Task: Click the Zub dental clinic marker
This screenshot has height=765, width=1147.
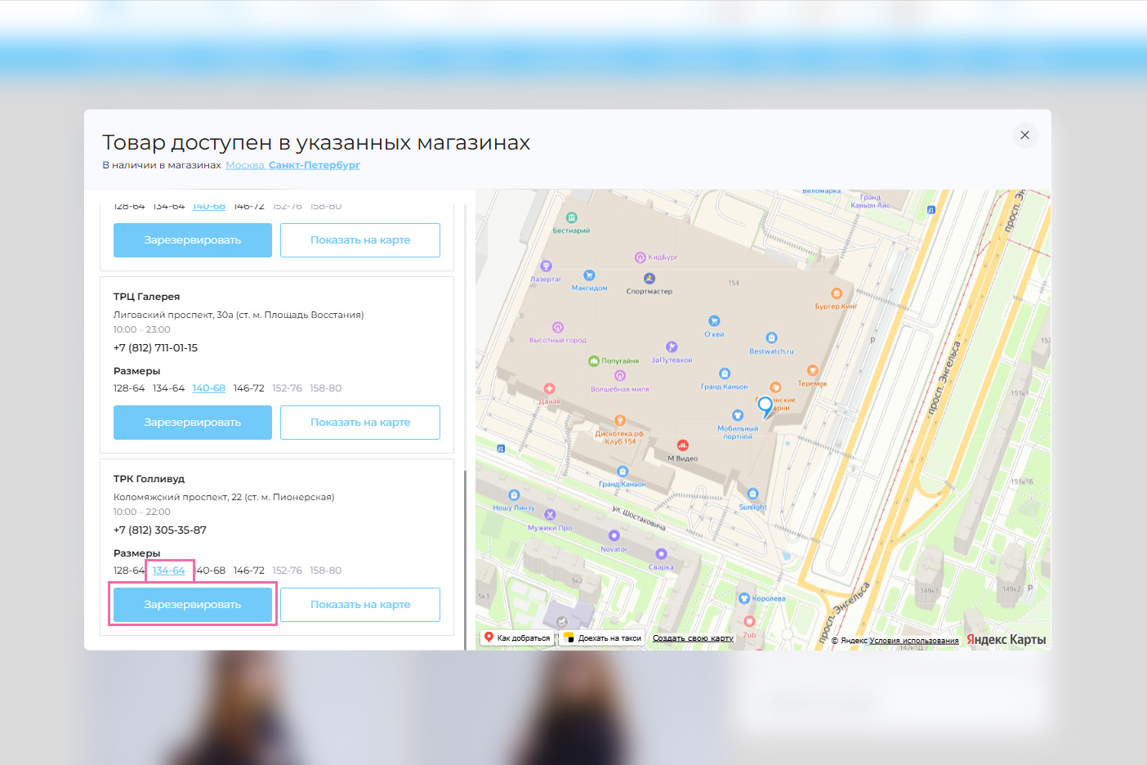Action: click(x=749, y=623)
